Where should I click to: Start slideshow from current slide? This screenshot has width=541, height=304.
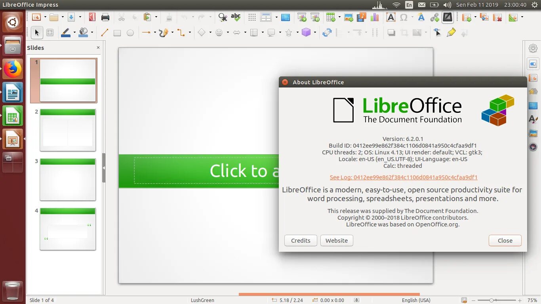coord(315,17)
